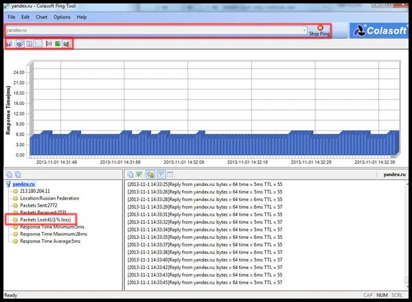Toggle the highlighted layout icon in log toolbar
Viewport: 412px width, 302px height.
coord(161,174)
